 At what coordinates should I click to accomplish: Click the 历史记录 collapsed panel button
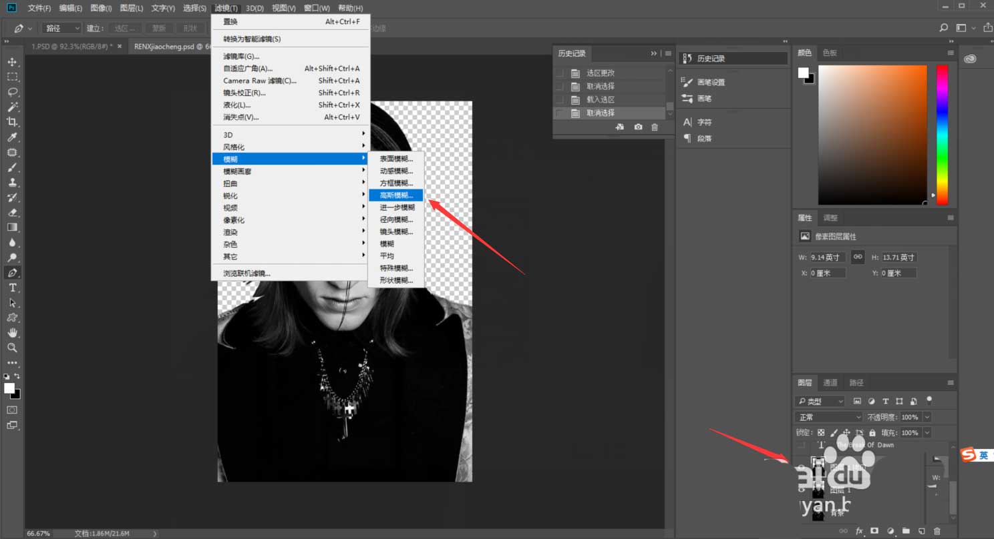tap(733, 59)
